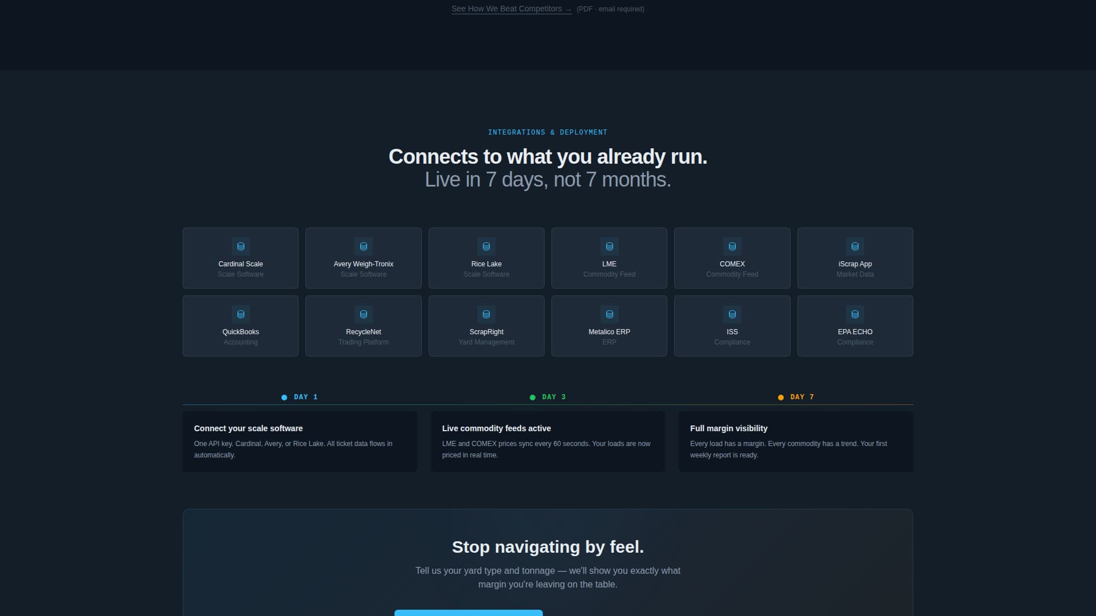Click the iScrap App card title
Viewport: 1096px width, 616px height.
pyautogui.click(x=855, y=264)
